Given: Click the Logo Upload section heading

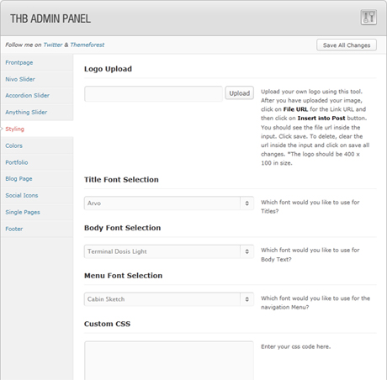Looking at the screenshot, I should click(x=108, y=69).
